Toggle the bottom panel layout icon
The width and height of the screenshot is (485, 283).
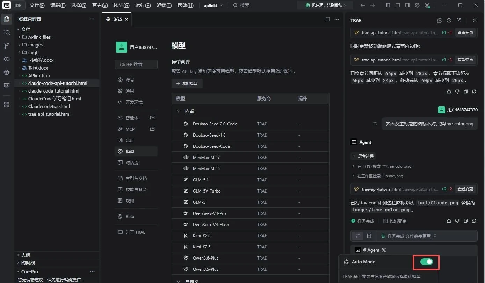click(398, 5)
